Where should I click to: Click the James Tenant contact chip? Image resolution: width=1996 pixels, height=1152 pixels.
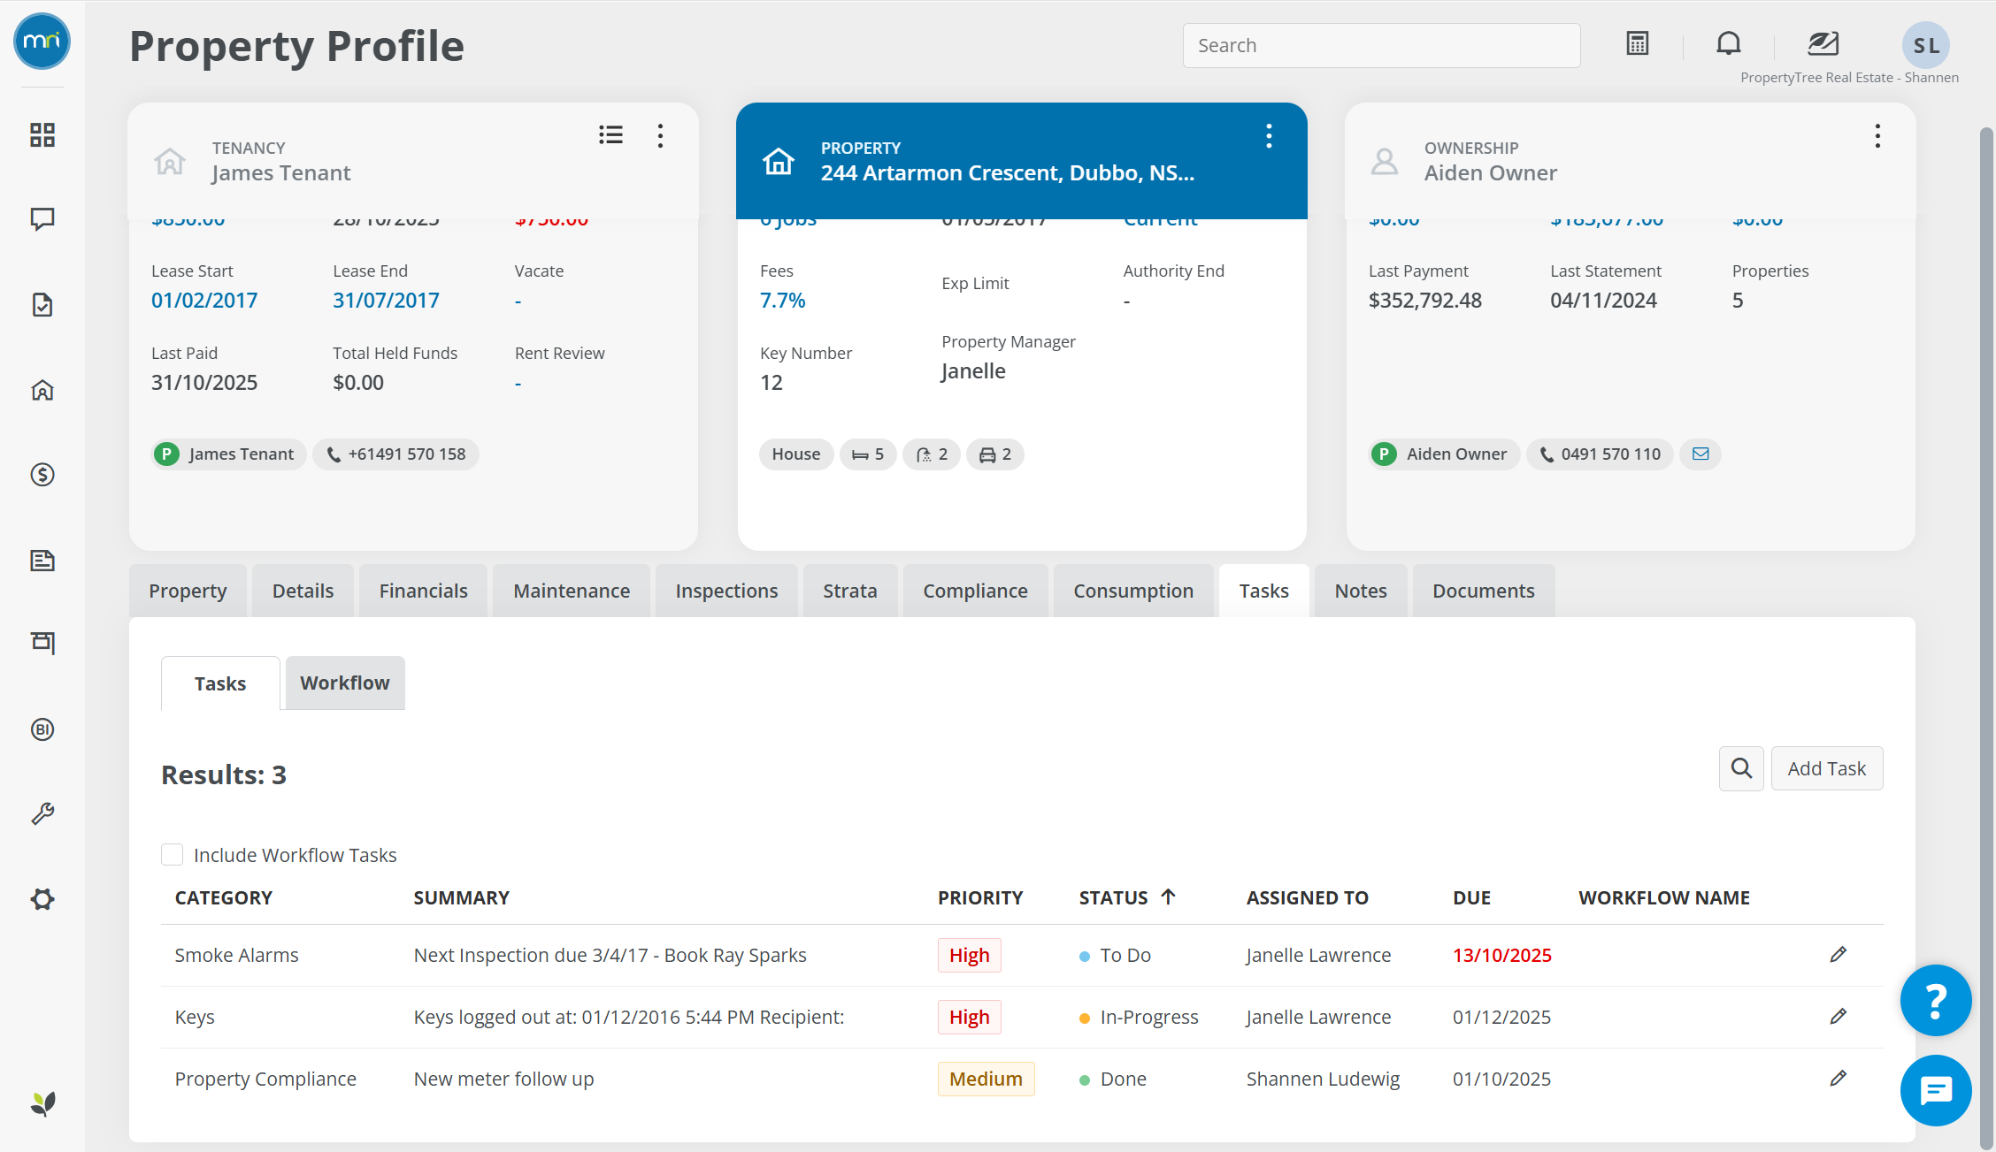coord(229,454)
